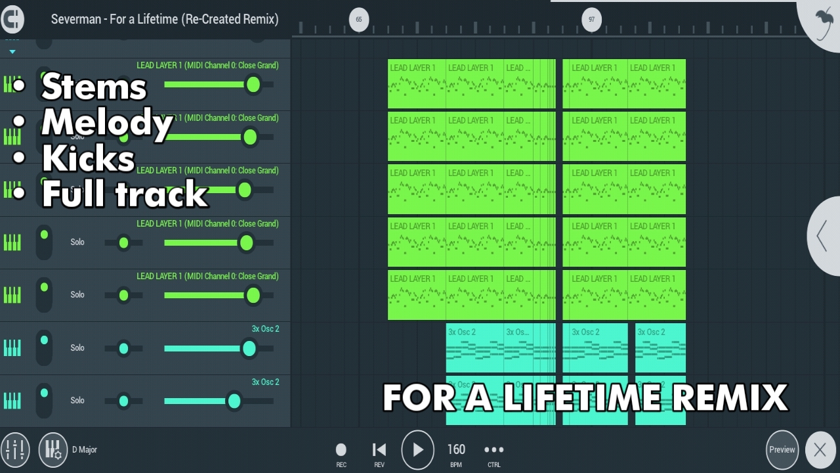Solo the fifth LEAD LAYER 1 track
The width and height of the screenshot is (840, 473).
click(77, 295)
